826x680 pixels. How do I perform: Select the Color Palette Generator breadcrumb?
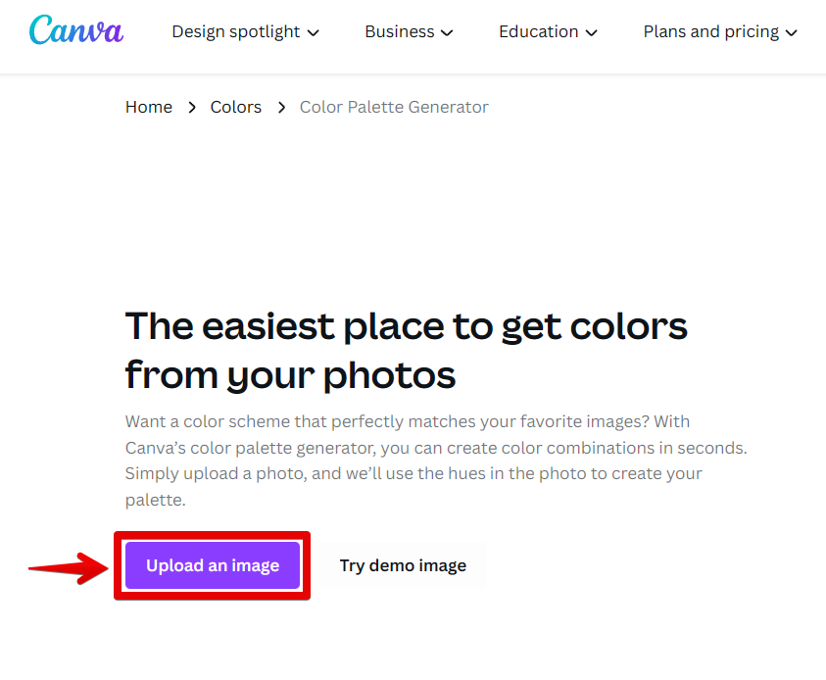click(394, 107)
